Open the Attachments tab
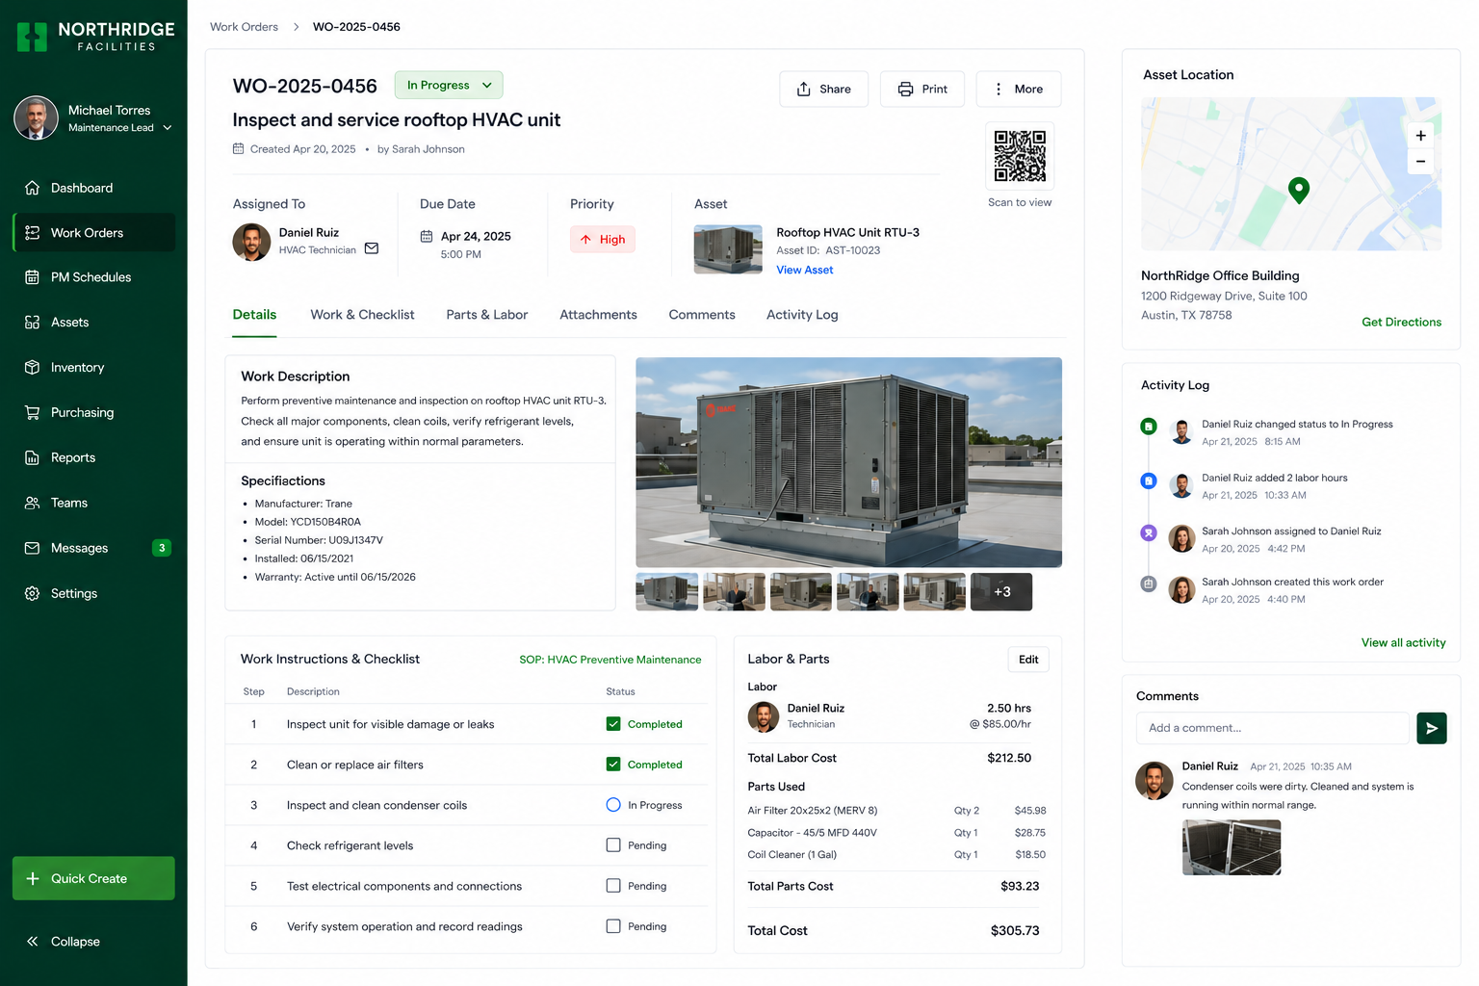The image size is (1479, 986). click(x=598, y=315)
